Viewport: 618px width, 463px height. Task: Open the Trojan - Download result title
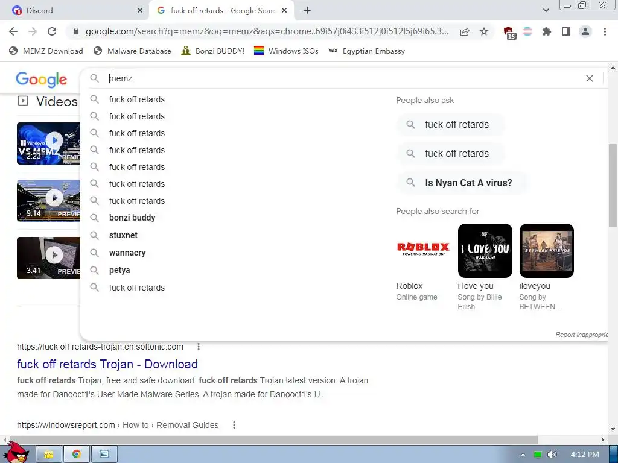(107, 364)
